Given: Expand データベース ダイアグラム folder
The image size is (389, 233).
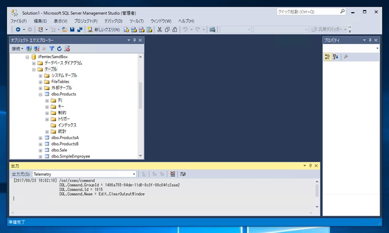Looking at the screenshot, I should click(x=34, y=63).
